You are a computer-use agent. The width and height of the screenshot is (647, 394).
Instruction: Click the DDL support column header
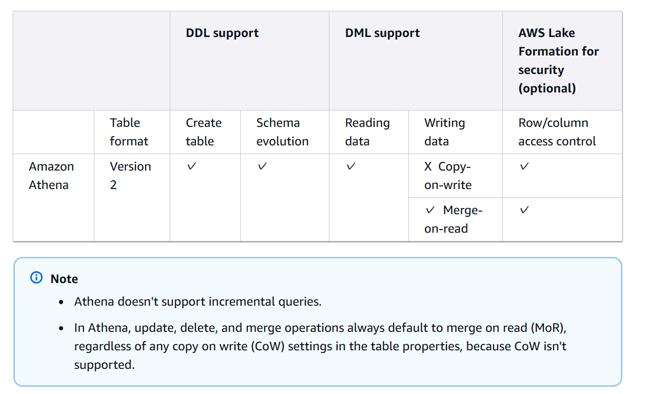click(x=222, y=33)
